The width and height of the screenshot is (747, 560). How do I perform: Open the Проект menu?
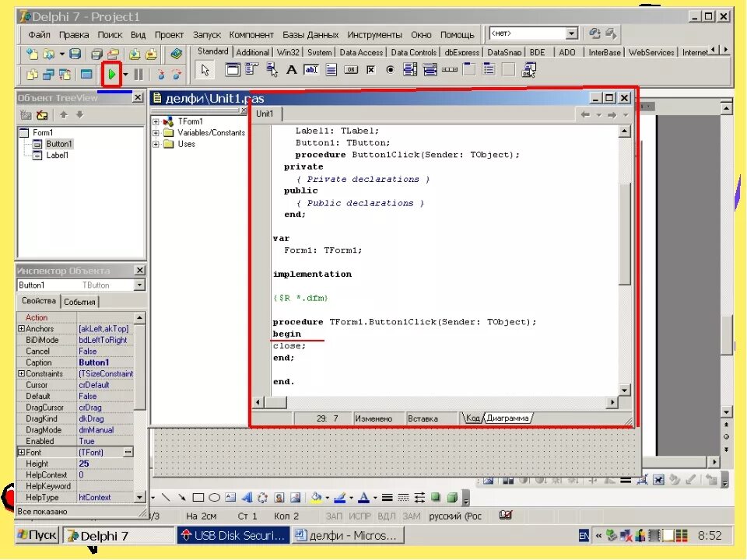169,35
